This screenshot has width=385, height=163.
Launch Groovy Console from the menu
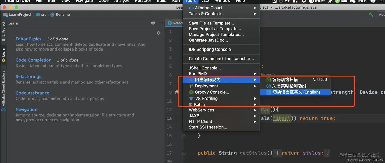click(221, 92)
